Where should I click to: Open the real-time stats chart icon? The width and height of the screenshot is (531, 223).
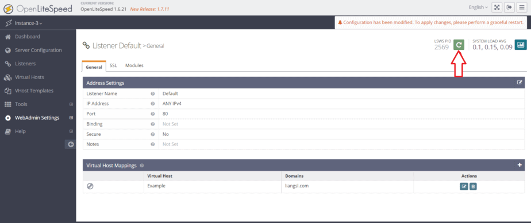tap(521, 45)
